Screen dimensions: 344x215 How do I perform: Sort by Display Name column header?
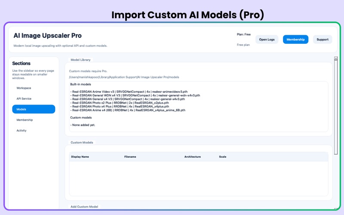80,157
